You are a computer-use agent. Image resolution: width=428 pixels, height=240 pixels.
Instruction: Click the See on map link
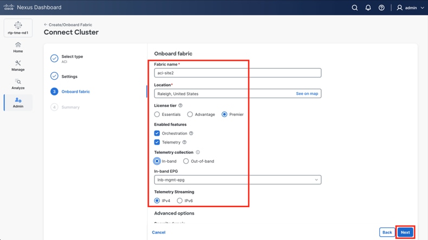click(307, 94)
